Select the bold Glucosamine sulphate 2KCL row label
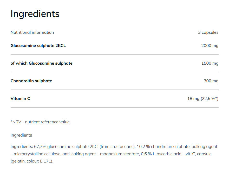This screenshot has height=176, width=235. coord(38,46)
